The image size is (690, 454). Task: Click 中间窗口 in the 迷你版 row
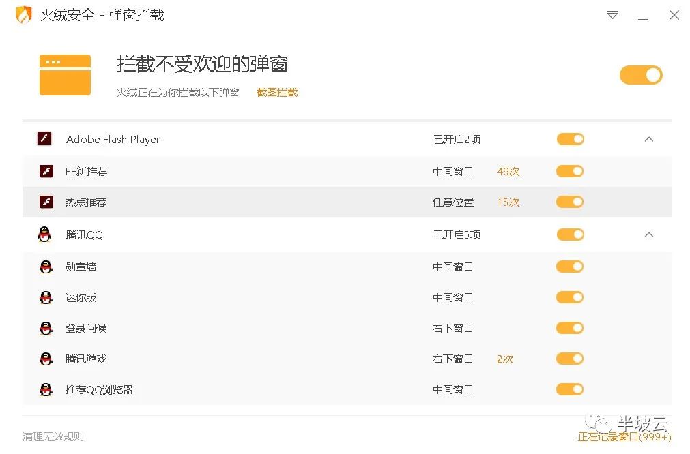(452, 297)
